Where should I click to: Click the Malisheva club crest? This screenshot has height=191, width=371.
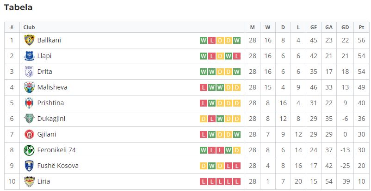[x=29, y=87]
